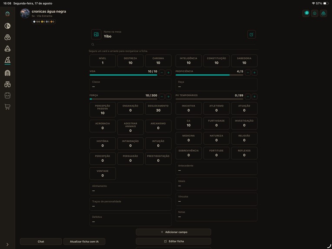Expand the sidebar with the arrow chevron

point(7,244)
